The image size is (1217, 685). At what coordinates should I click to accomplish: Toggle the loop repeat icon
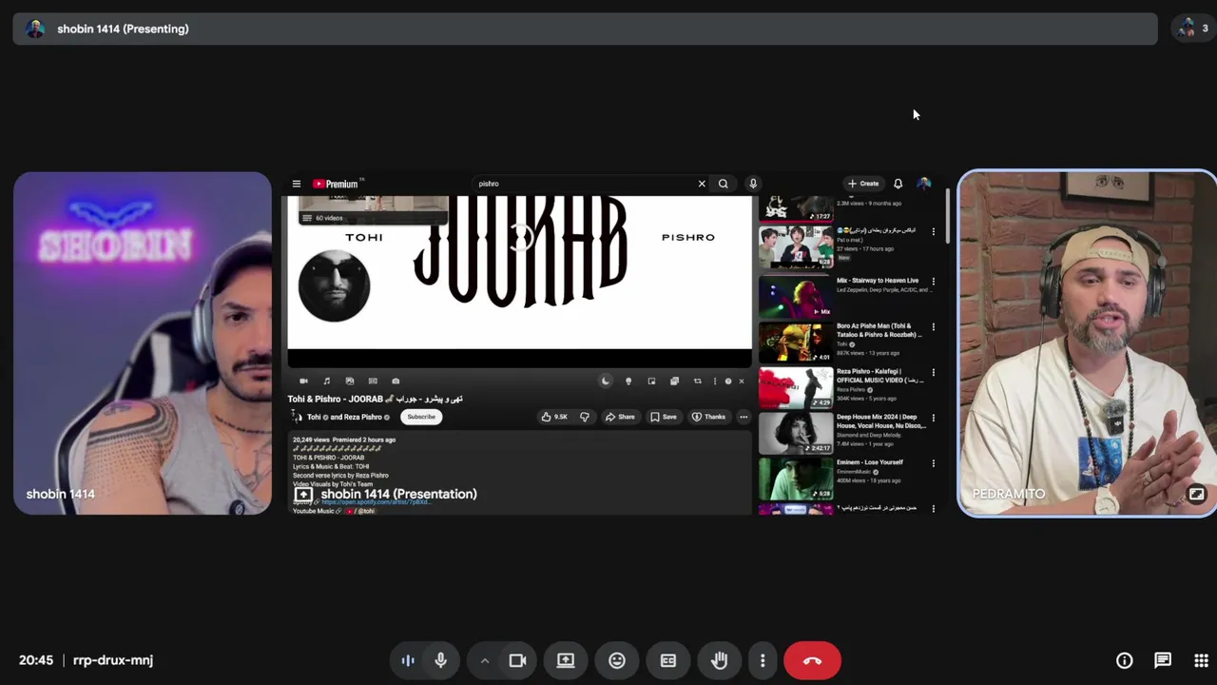click(x=697, y=382)
